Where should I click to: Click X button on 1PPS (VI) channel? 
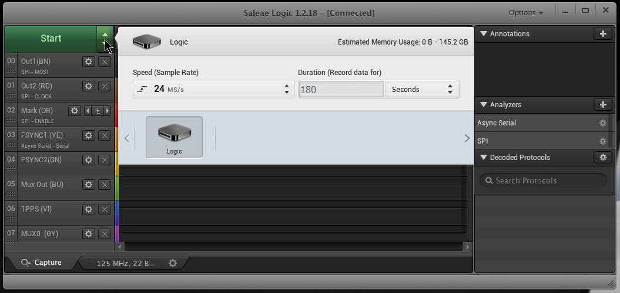click(105, 209)
